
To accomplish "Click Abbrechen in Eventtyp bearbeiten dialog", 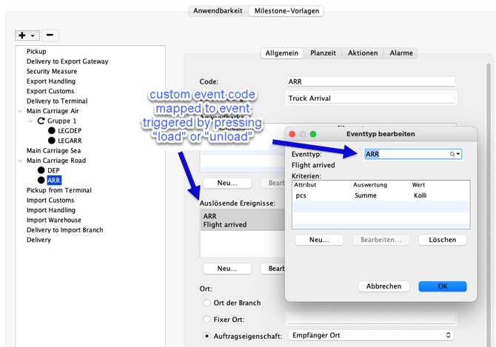I will coord(383,286).
